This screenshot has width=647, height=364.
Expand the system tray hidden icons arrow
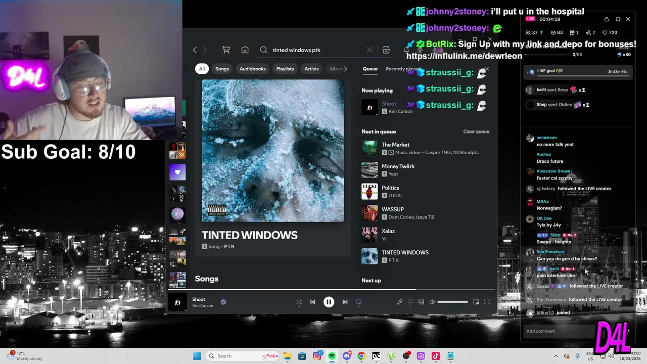556,356
